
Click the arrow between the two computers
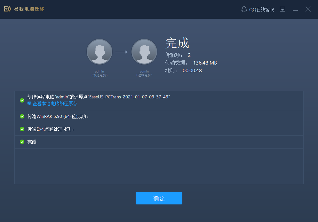click(x=122, y=51)
